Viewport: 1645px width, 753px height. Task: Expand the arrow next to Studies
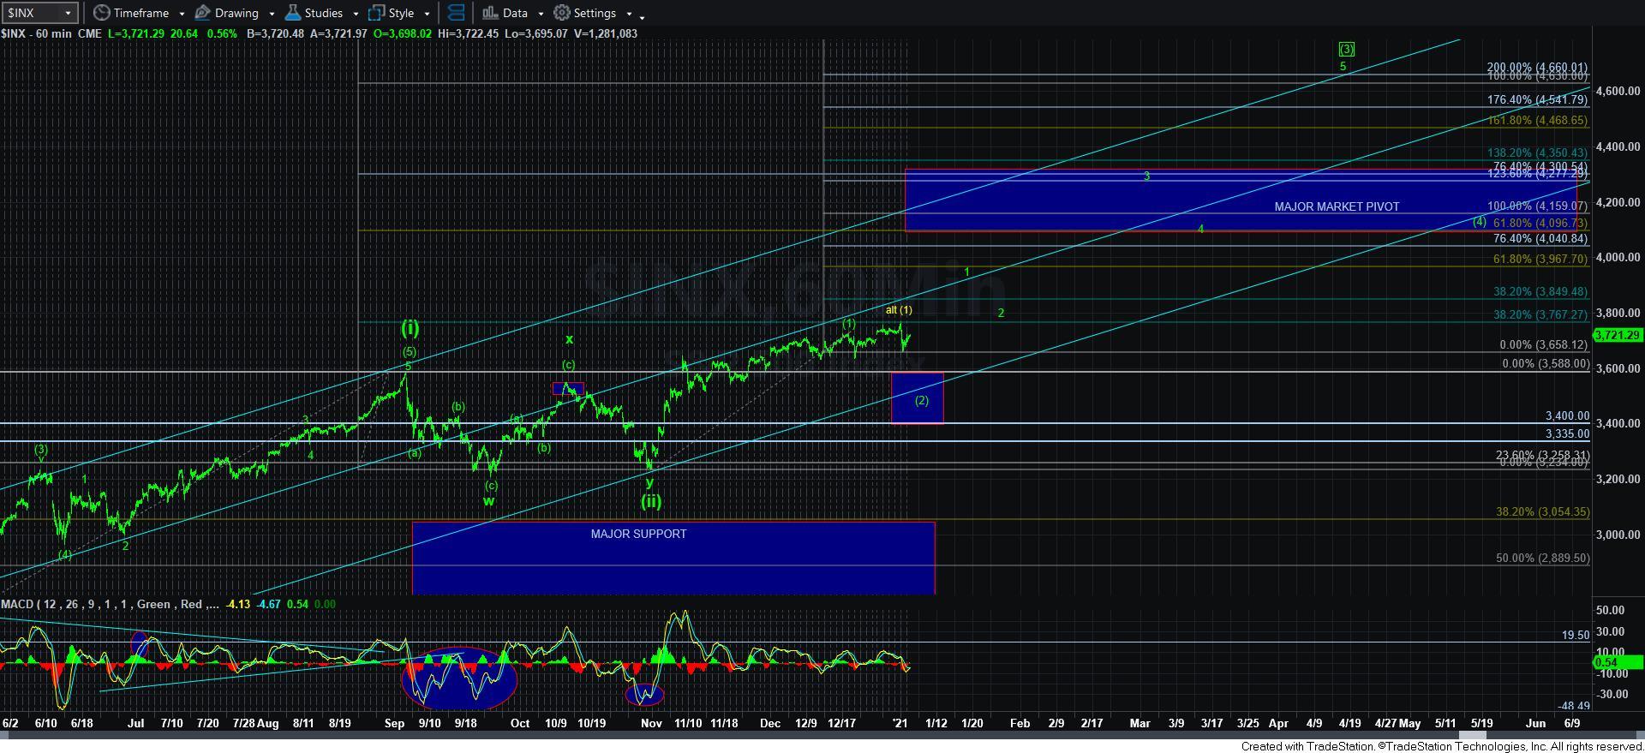coord(356,14)
